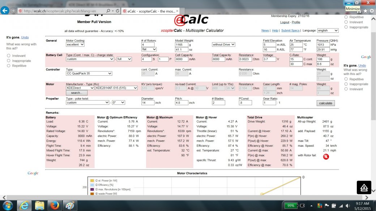Click the Submit Specs link
The height and width of the screenshot is (211, 376).
point(290,30)
